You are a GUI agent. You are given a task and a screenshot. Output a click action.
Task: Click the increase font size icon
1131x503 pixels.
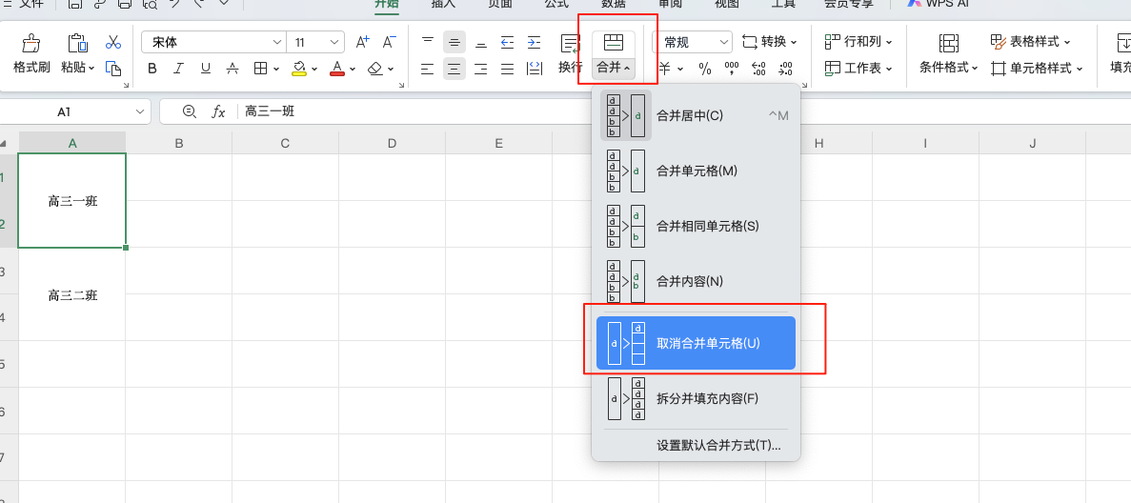(362, 42)
